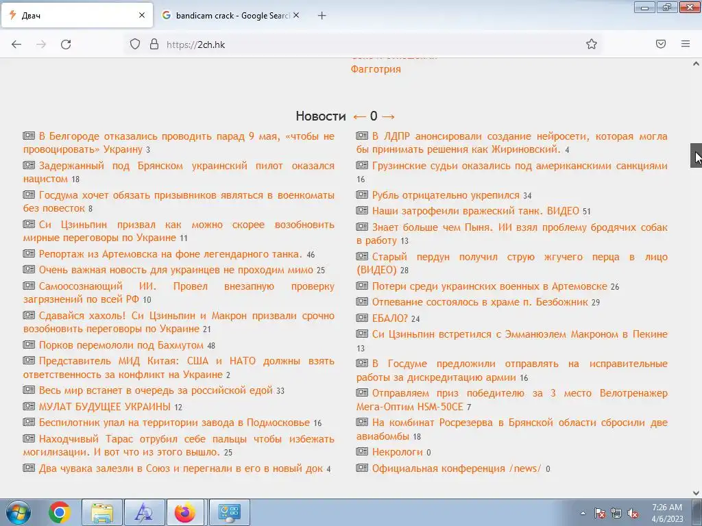Open Некрологи thread link
Image resolution: width=702 pixels, height=526 pixels.
397,452
